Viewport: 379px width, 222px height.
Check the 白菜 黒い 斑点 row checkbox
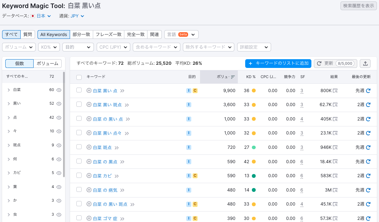pos(79,104)
